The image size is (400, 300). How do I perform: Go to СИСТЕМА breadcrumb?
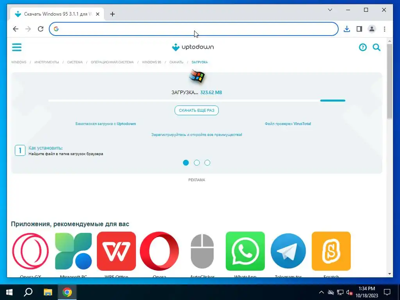point(75,62)
